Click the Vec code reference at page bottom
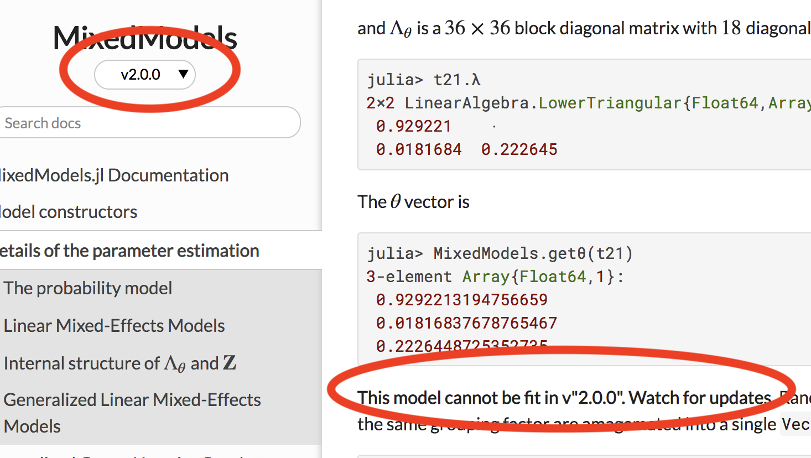 tap(796, 424)
